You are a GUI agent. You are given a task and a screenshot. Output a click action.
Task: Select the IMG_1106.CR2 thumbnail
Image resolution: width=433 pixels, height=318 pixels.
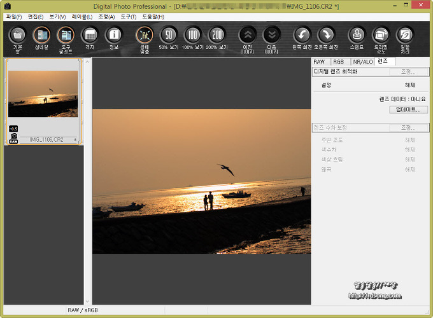click(x=43, y=94)
